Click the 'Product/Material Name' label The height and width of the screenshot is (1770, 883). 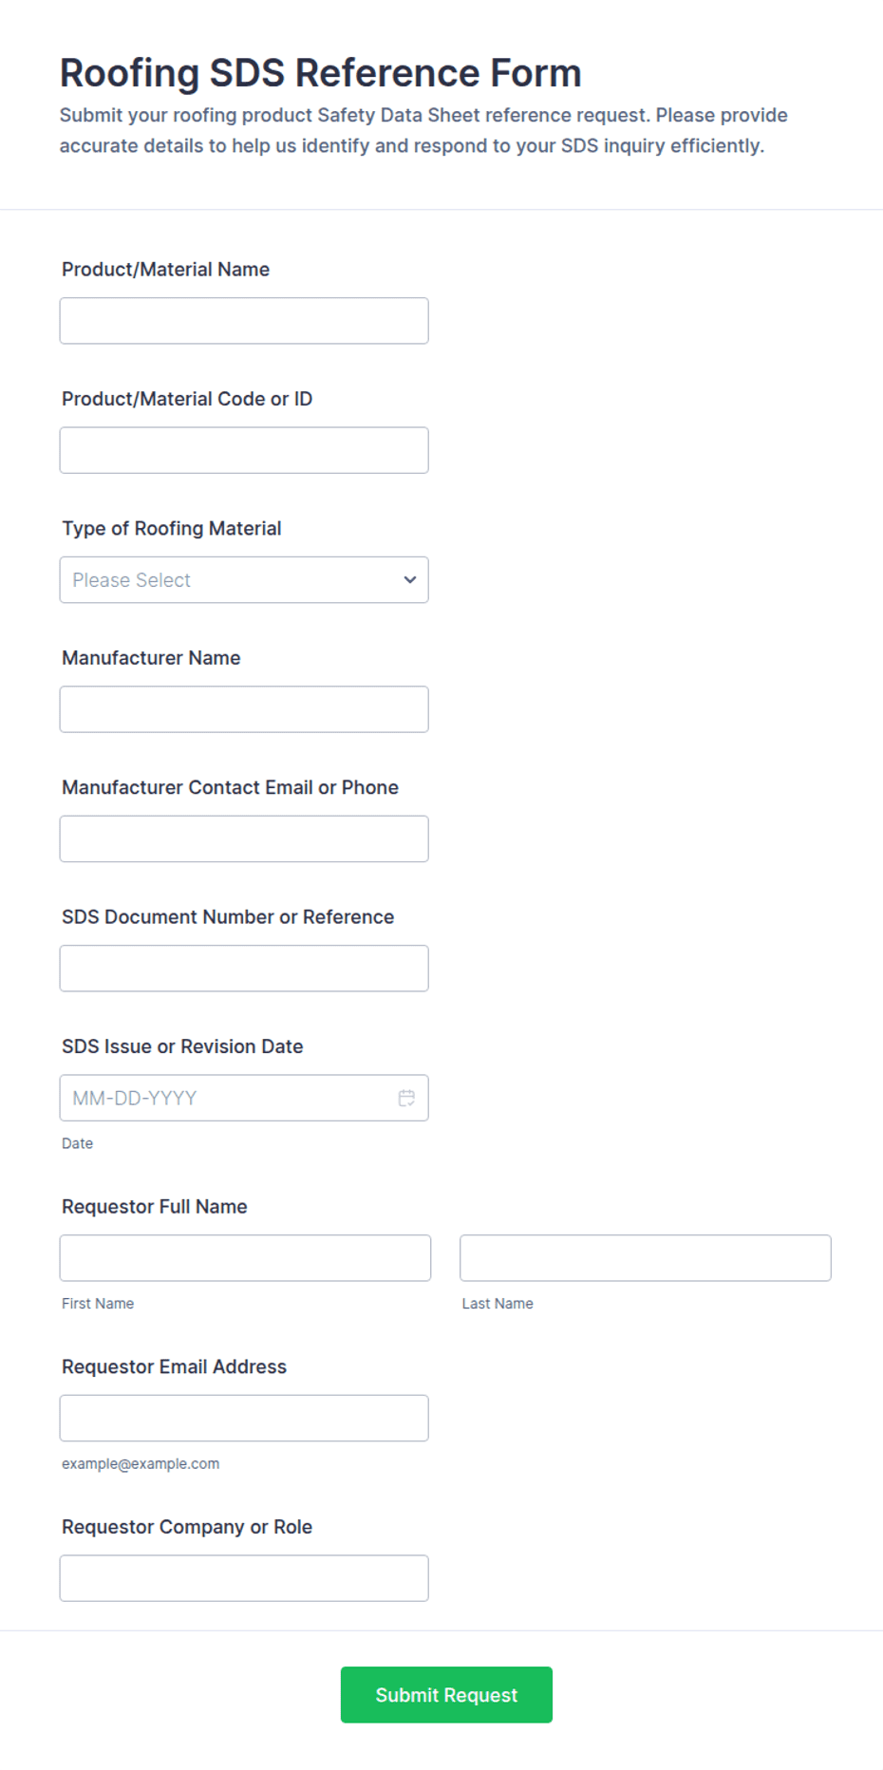(x=166, y=270)
